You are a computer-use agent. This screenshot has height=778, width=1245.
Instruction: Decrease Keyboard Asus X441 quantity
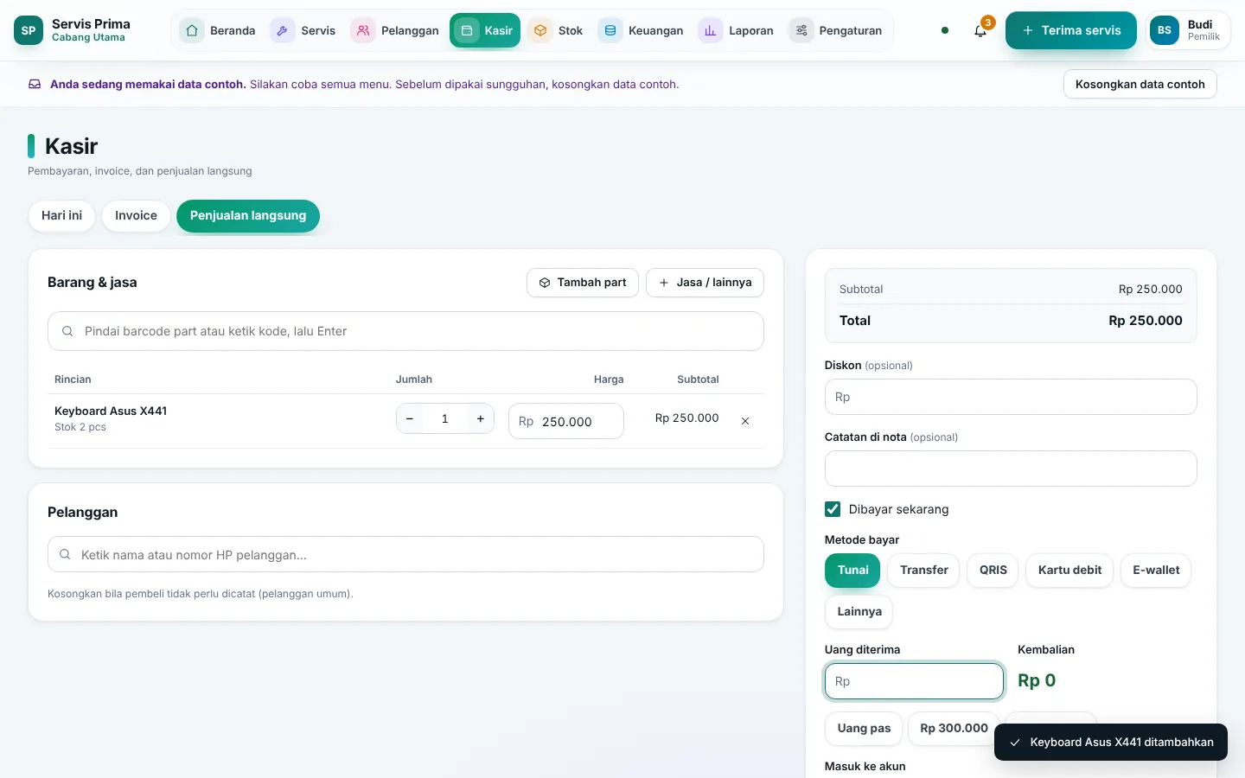[410, 419]
